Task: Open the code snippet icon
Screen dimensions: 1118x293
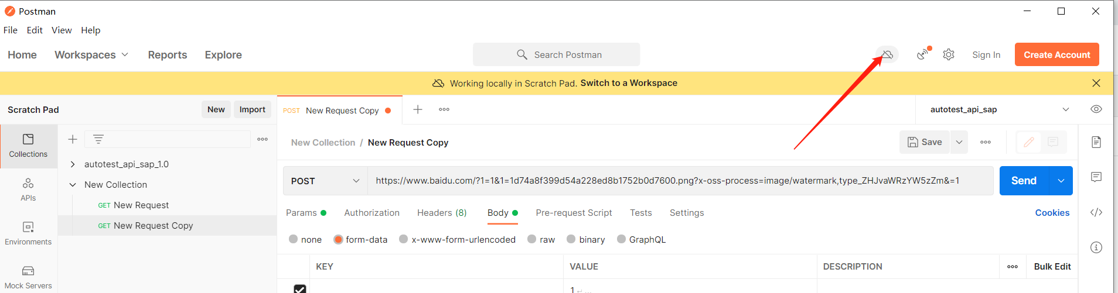Action: pyautogui.click(x=1096, y=212)
